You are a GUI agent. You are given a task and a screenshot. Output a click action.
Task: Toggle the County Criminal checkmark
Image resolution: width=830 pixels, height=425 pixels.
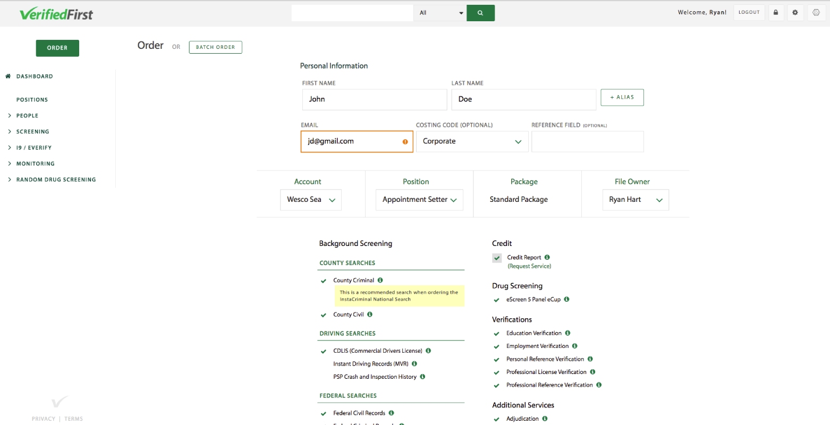[323, 280]
